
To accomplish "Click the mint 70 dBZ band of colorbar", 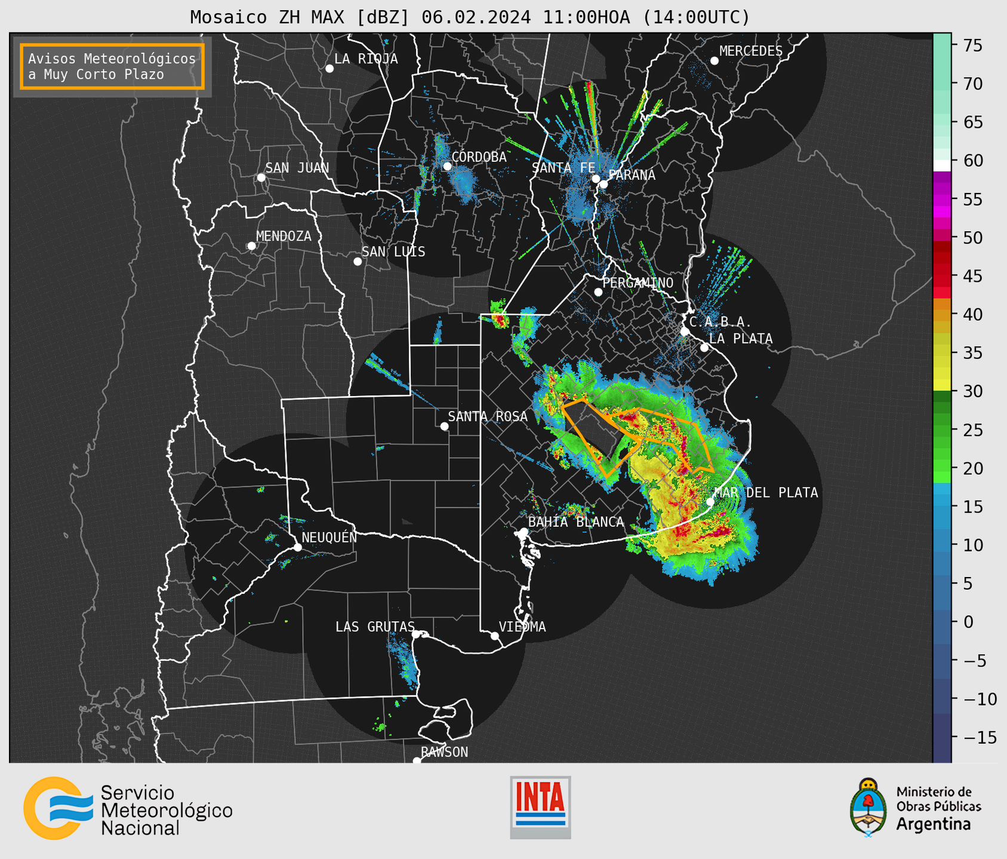I will (x=942, y=84).
